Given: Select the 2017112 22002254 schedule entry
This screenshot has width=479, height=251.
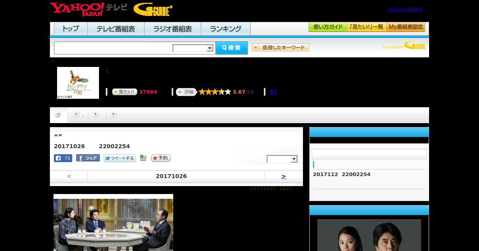Looking at the screenshot, I should (x=342, y=175).
